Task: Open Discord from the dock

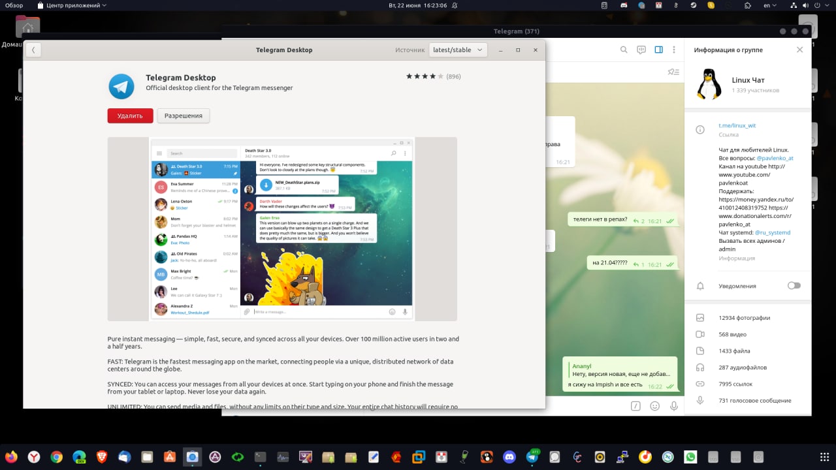Action: point(509,457)
